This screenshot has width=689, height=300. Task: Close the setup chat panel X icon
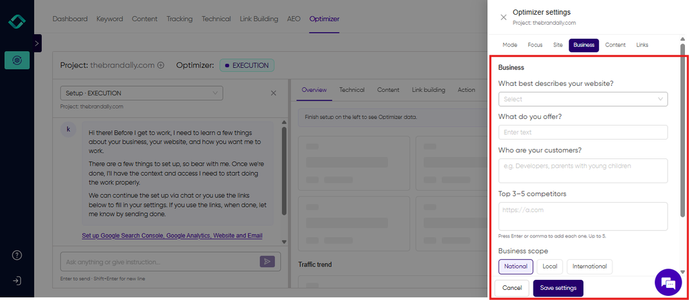pyautogui.click(x=273, y=93)
